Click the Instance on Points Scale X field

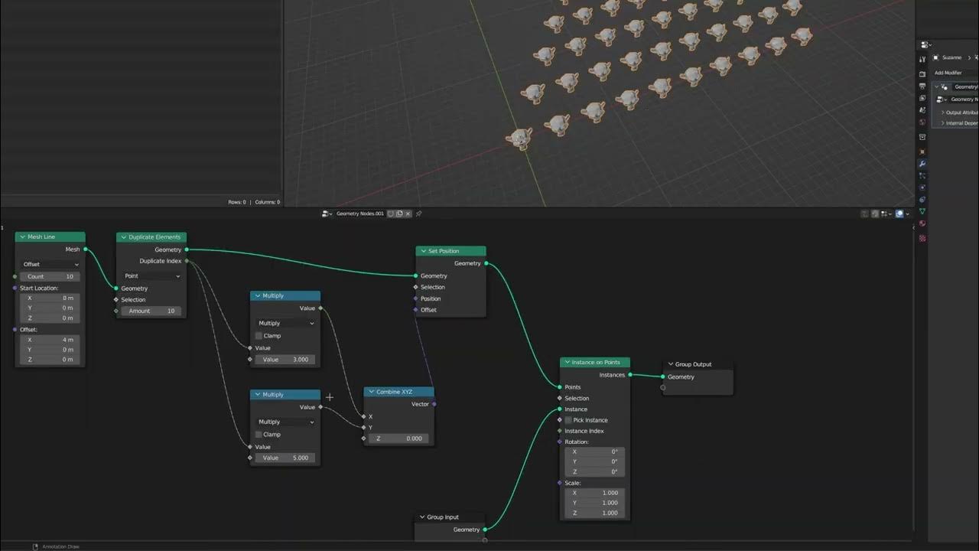click(595, 493)
